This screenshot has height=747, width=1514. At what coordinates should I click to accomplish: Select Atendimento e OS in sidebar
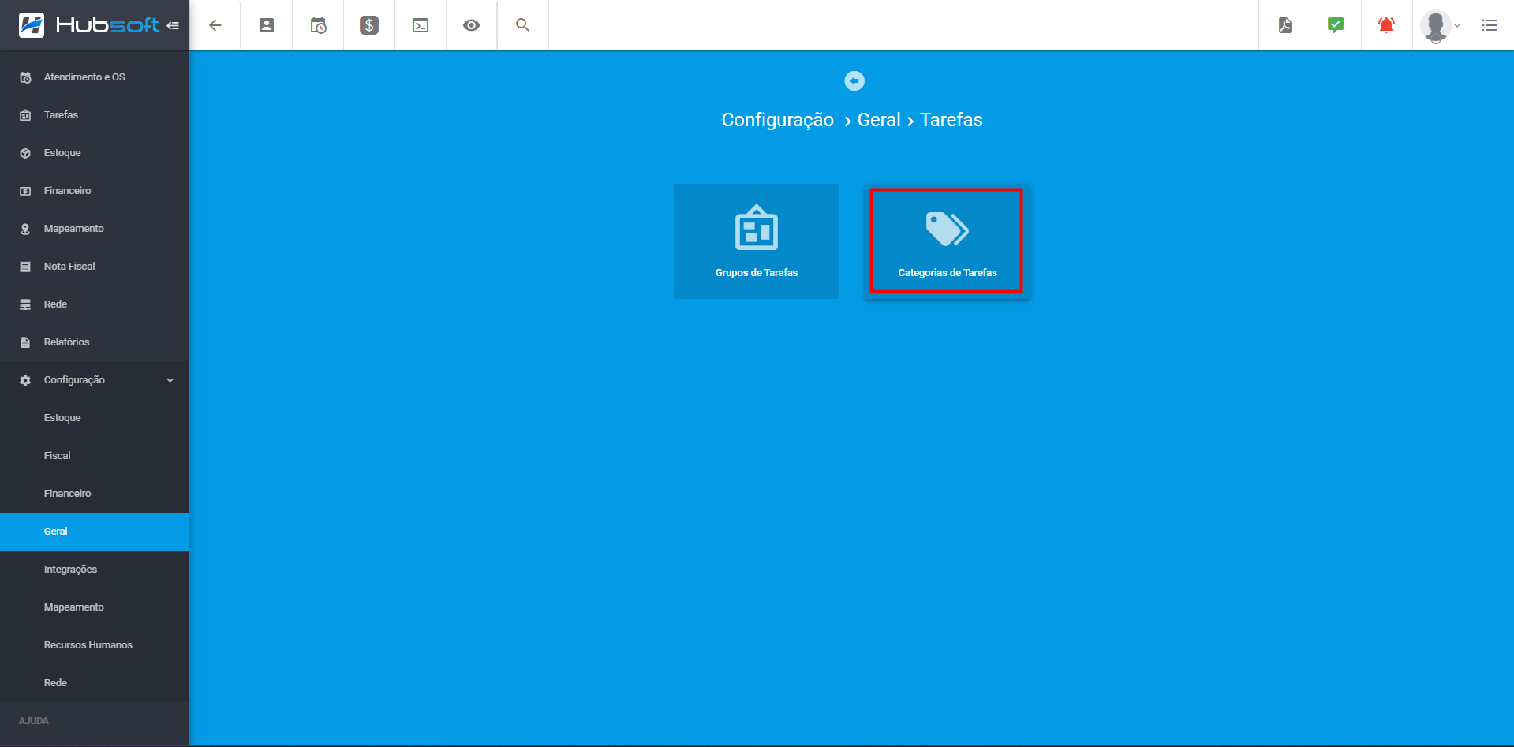point(84,77)
